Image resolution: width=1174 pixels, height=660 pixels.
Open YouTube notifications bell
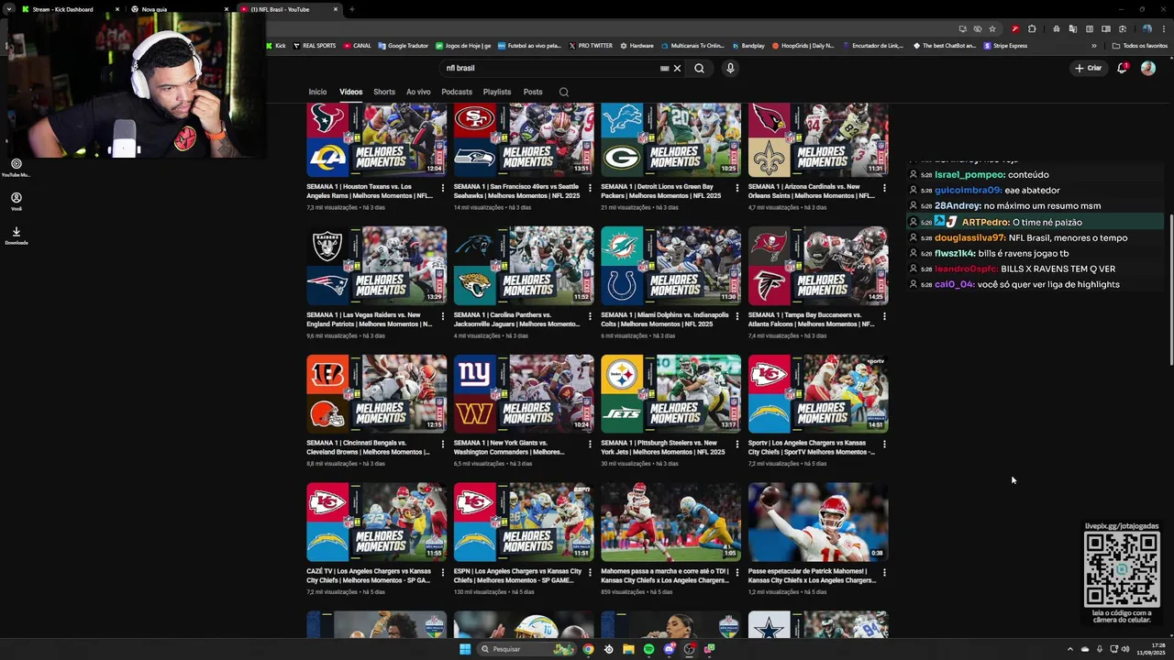(x=1122, y=68)
